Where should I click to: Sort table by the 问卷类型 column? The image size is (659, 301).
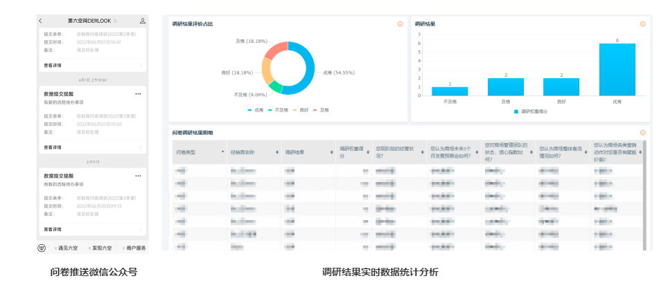point(222,152)
